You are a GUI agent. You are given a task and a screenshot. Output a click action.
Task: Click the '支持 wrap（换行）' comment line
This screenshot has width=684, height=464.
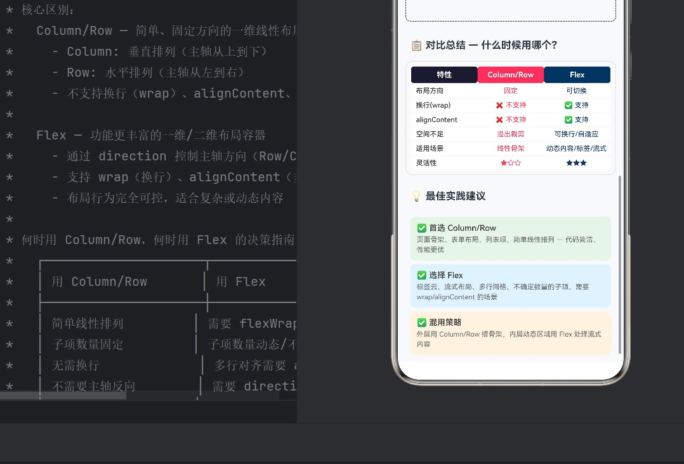[x=174, y=177]
